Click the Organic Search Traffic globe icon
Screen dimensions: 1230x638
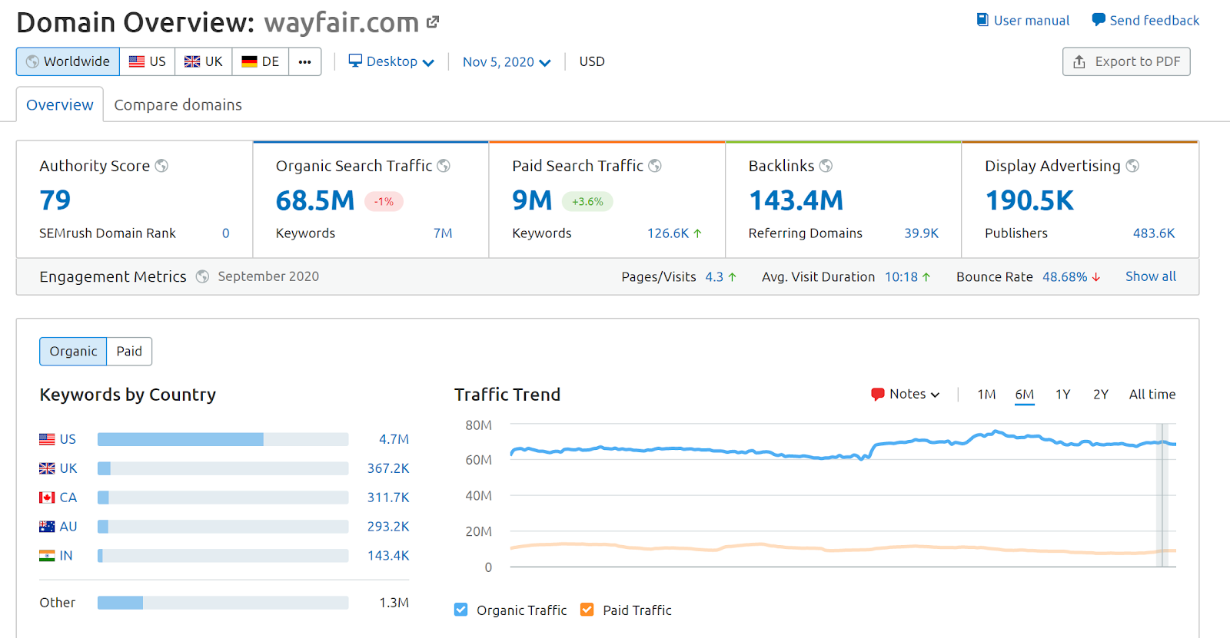(444, 166)
